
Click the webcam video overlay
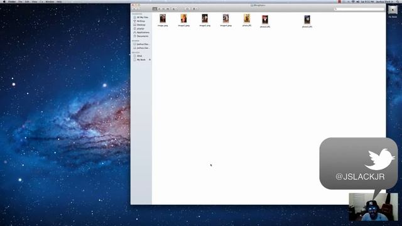(x=373, y=207)
